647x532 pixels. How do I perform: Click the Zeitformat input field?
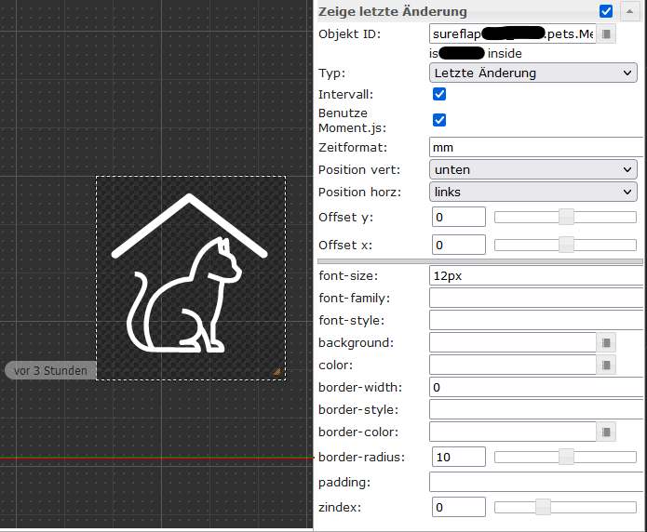tap(535, 147)
